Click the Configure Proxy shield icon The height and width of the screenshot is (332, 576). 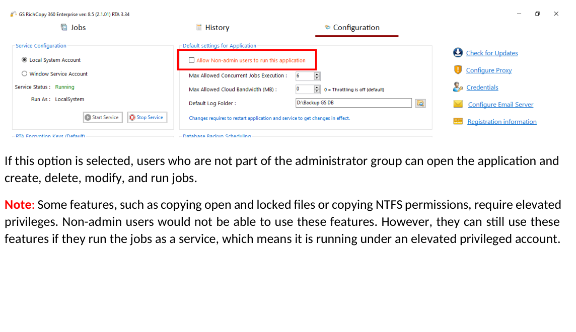point(458,70)
